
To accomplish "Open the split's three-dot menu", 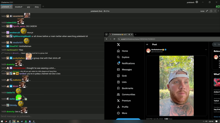I will [x=215, y=11].
